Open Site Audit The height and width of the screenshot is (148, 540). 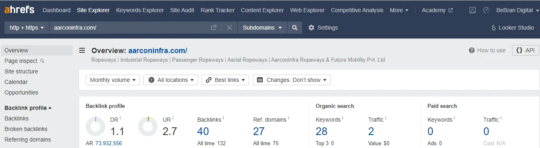click(x=182, y=10)
